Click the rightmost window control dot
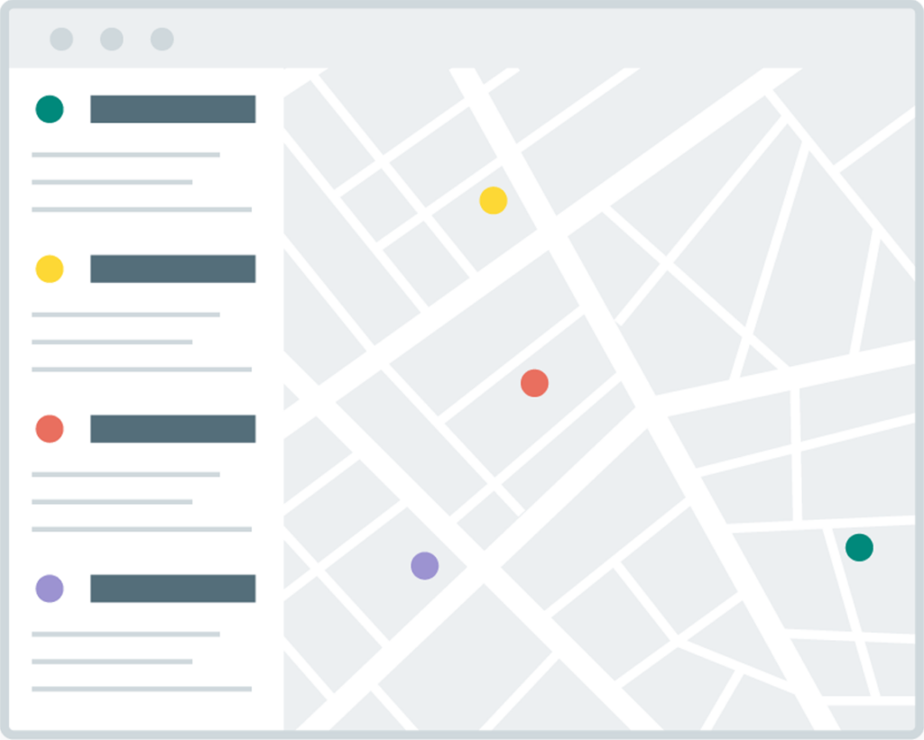Screen dimensions: 924x740 point(162,39)
